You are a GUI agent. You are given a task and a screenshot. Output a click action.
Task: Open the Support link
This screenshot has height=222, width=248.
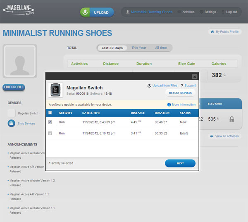[190, 86]
